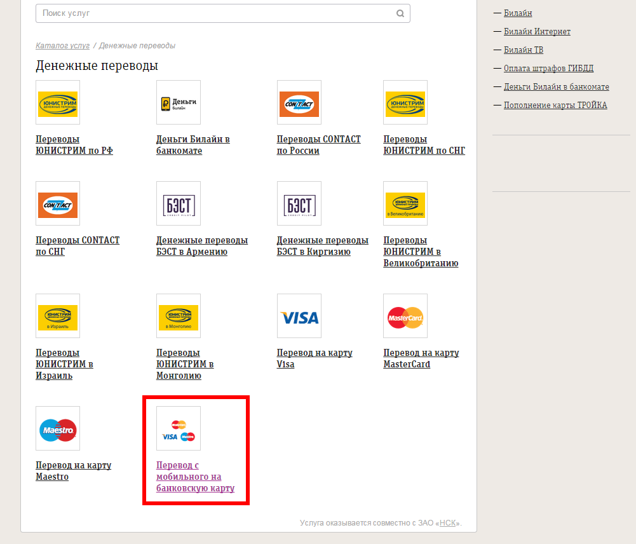Click the ЮНИСТРИМ в Израиль logo
The height and width of the screenshot is (544, 636).
(58, 316)
